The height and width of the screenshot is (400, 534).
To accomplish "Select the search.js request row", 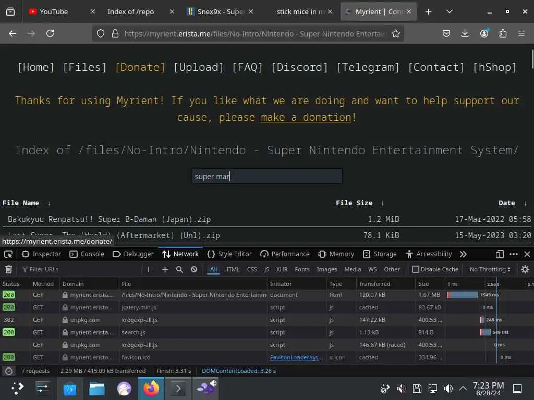I will 267,332.
